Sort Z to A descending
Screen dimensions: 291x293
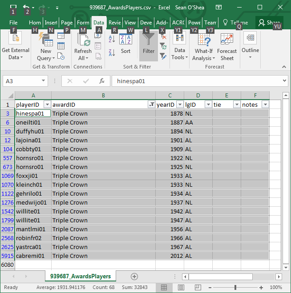[112, 52]
